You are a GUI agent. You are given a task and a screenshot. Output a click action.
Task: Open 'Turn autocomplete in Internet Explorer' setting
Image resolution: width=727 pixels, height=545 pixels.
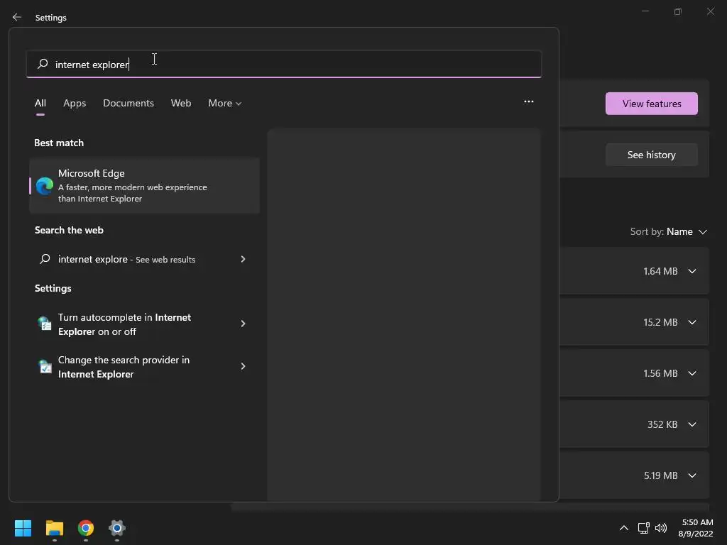pyautogui.click(x=144, y=324)
